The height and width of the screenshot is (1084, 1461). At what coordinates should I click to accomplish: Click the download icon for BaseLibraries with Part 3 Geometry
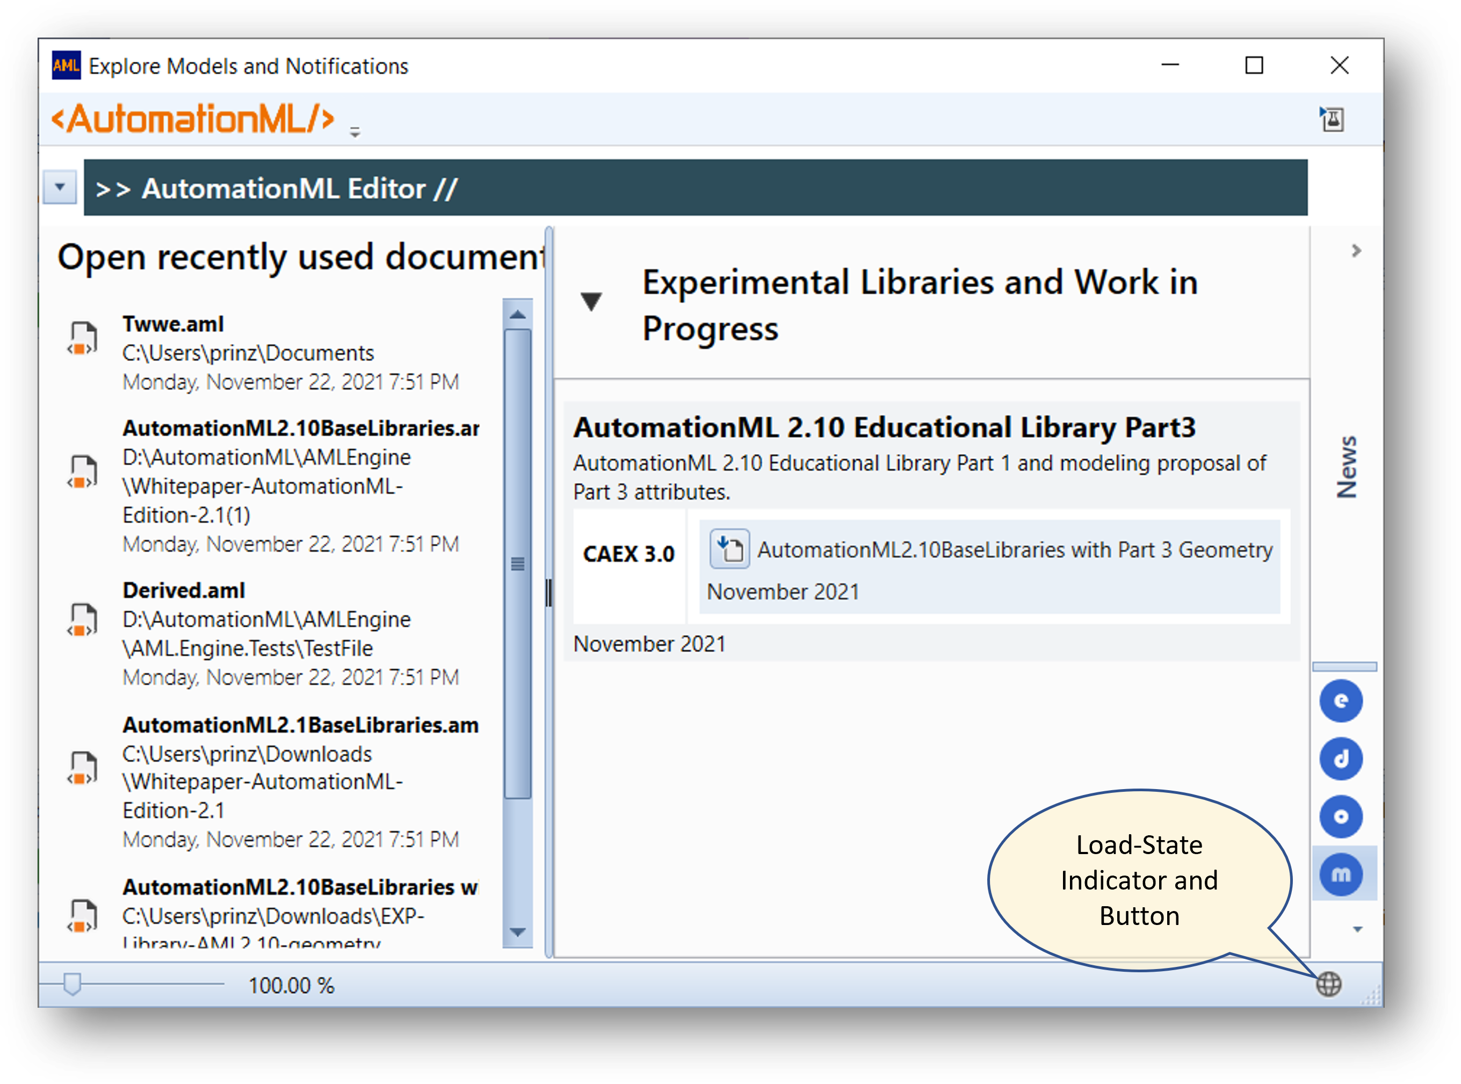729,548
